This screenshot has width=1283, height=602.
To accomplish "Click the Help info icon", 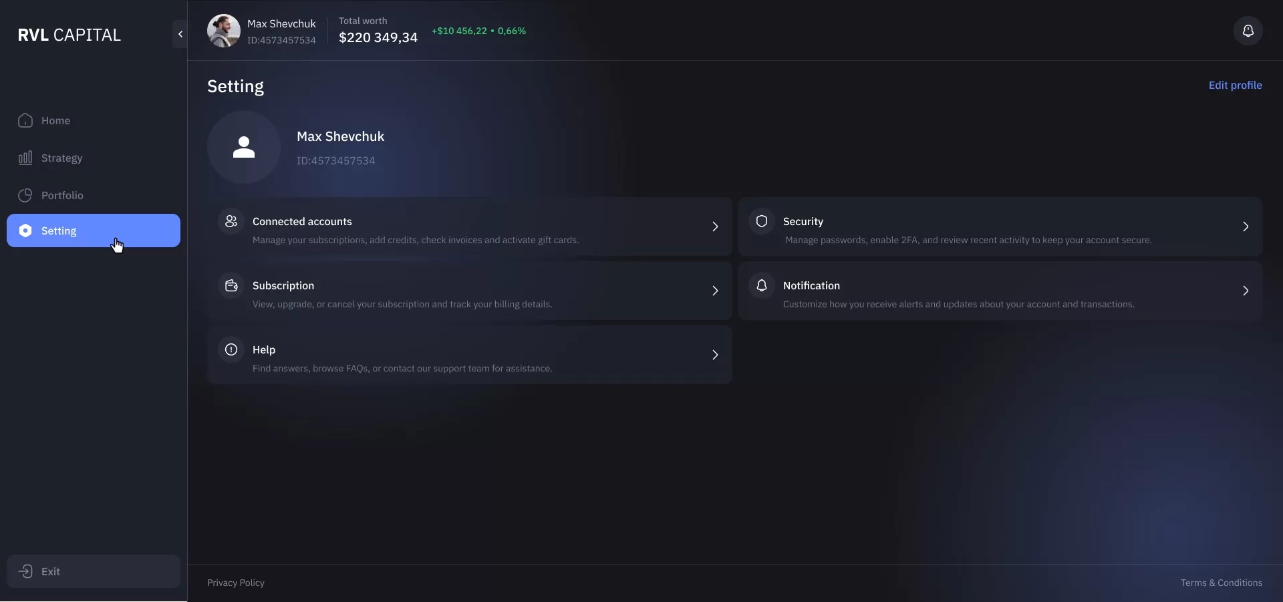I will pyautogui.click(x=231, y=349).
